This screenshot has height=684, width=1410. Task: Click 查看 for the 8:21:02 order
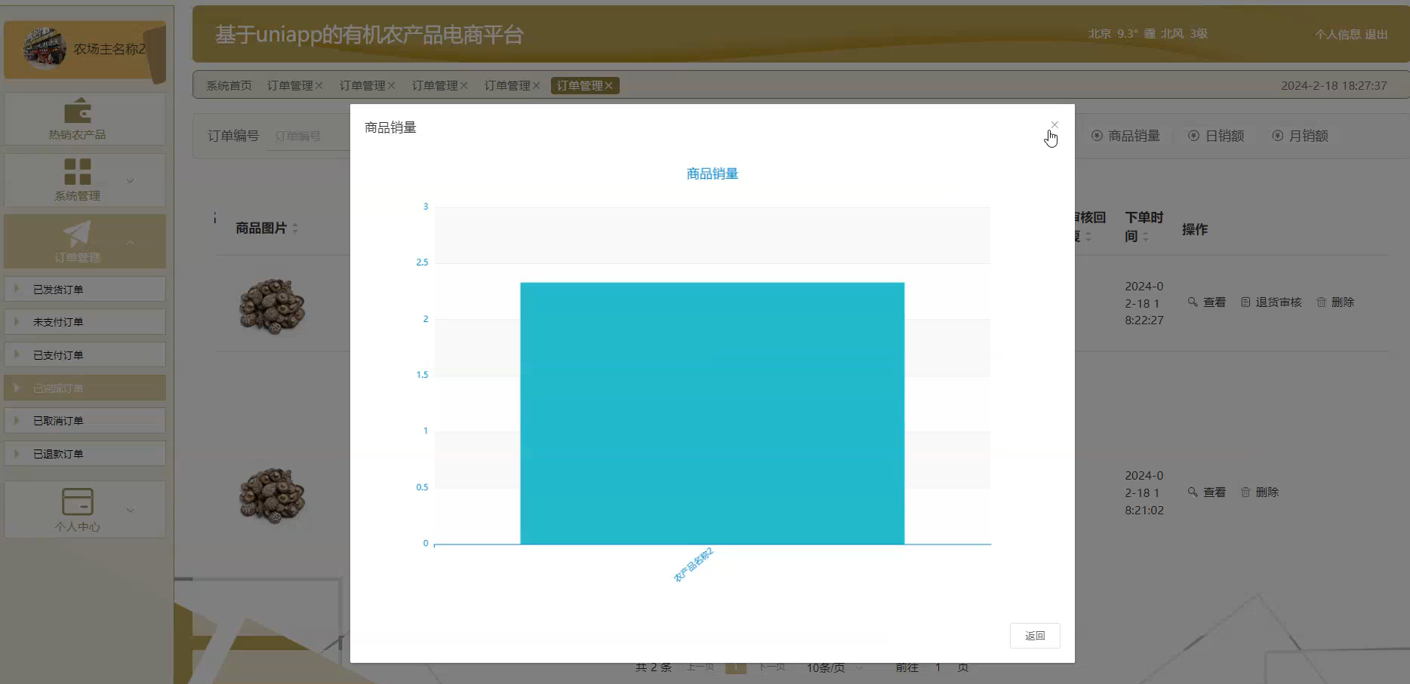pos(1206,492)
